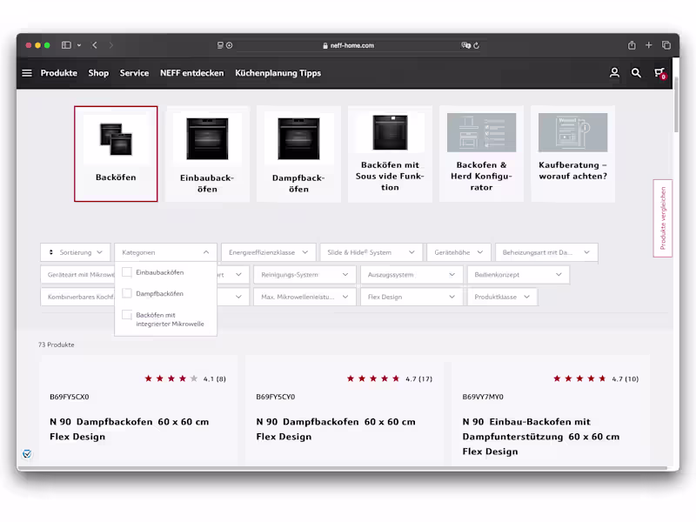The width and height of the screenshot is (696, 522).
Task: Click the privacy checkmark badge icon
Action: pyautogui.click(x=27, y=453)
